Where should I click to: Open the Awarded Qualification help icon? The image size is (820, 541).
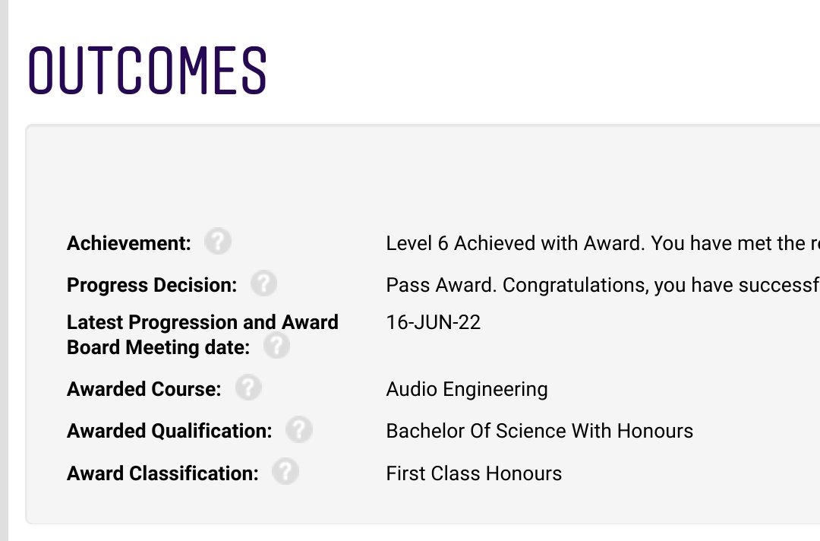(x=299, y=429)
